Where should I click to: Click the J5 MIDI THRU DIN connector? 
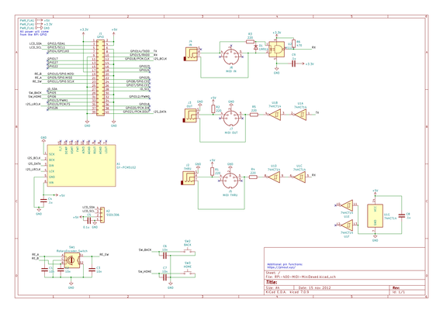point(230,181)
